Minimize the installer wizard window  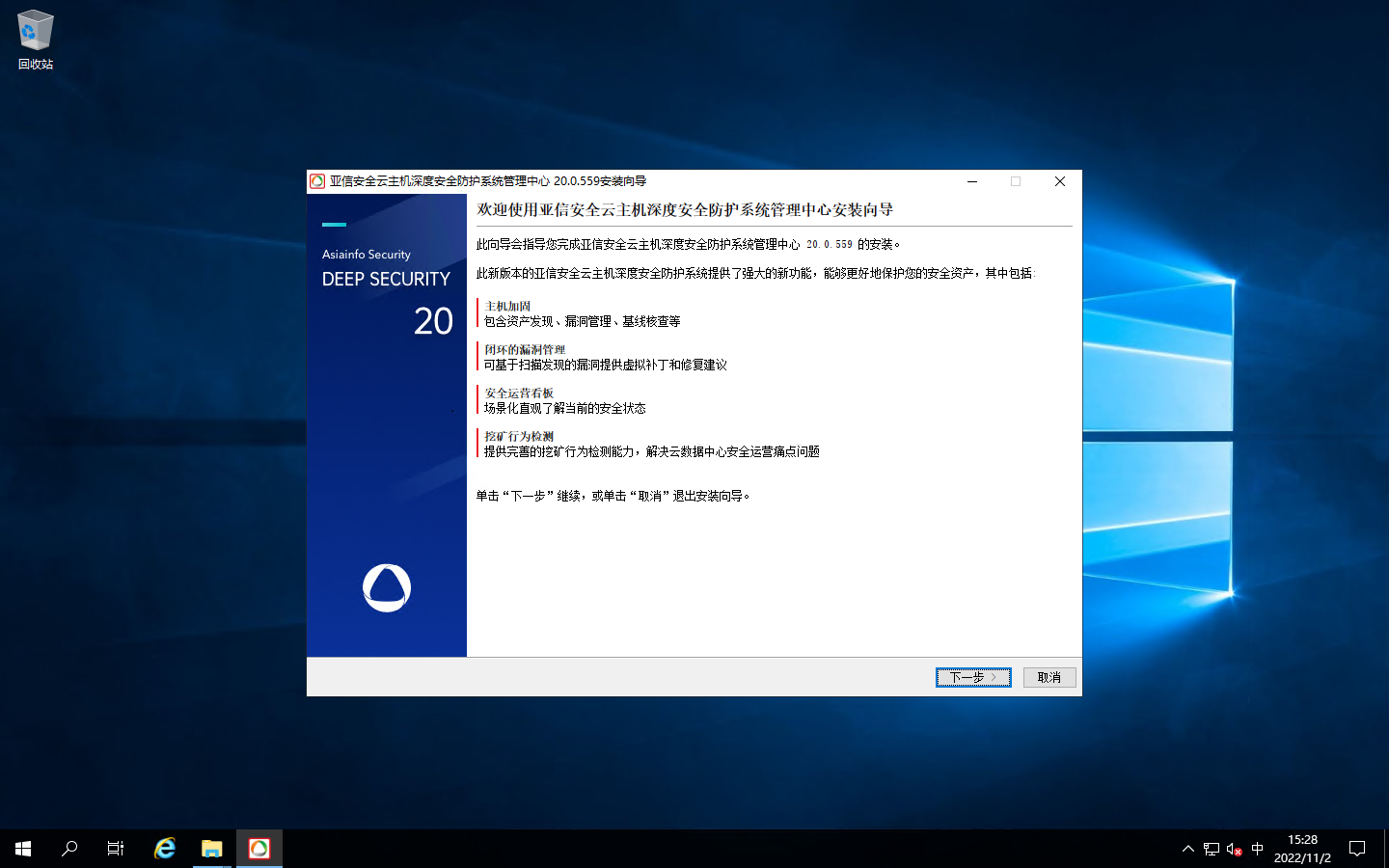coord(972,181)
